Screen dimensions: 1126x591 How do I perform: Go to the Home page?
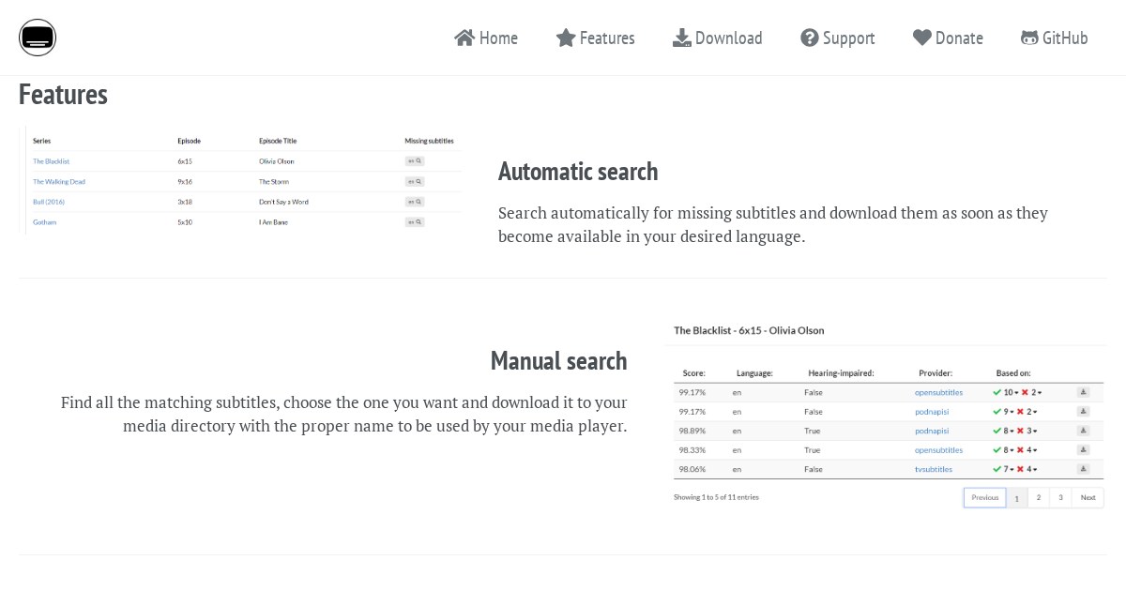coord(486,38)
